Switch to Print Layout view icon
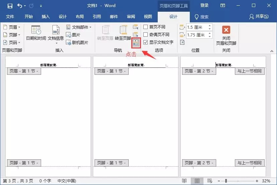Viewport: 277px width, 185px height. tap(197, 181)
